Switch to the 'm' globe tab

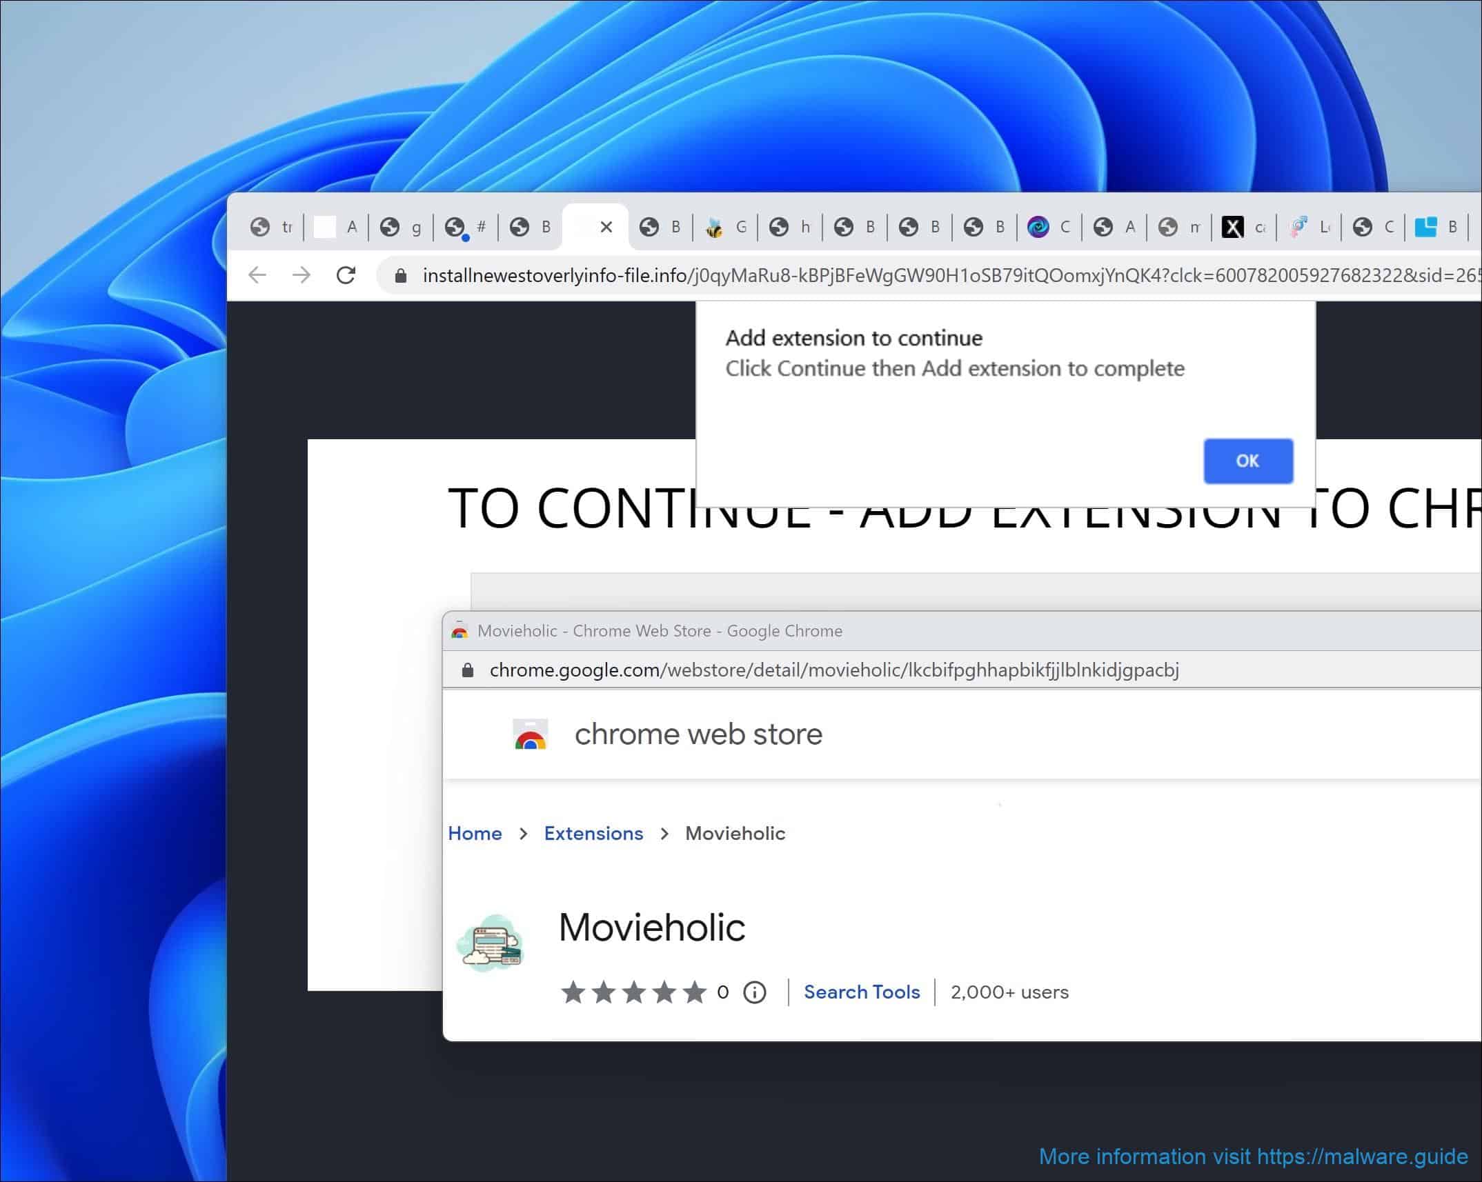pos(1180,227)
